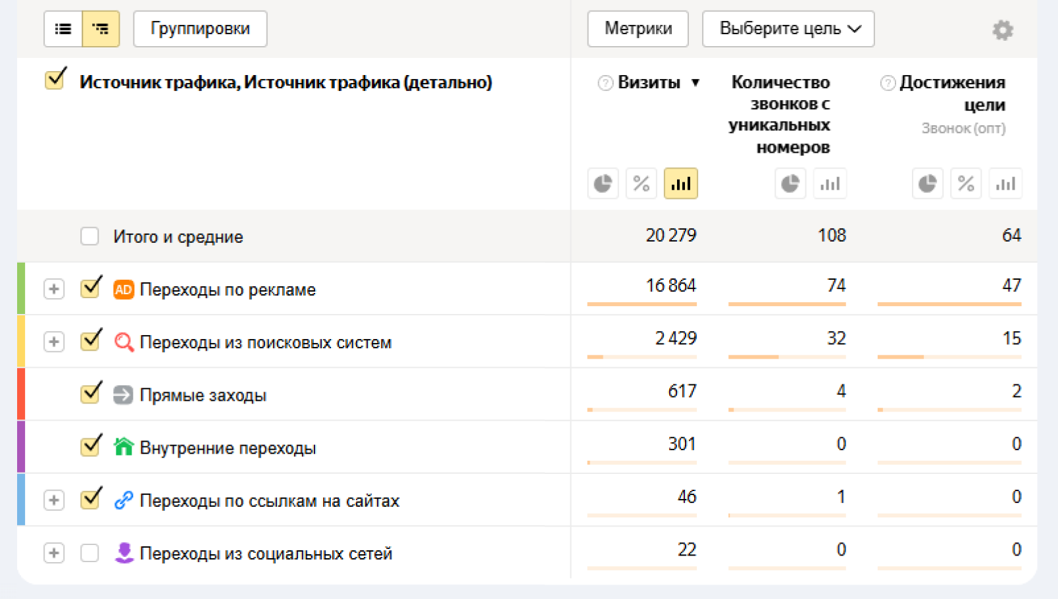Click the help question mark beside Визиты
The width and height of the screenshot is (1058, 599).
click(x=604, y=82)
